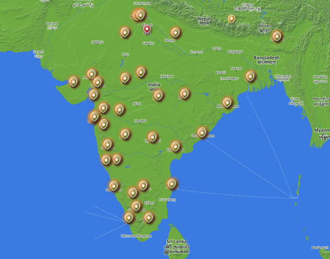The height and width of the screenshot is (259, 330).
Task: Select the Jabalpur city label
Action: click(167, 76)
